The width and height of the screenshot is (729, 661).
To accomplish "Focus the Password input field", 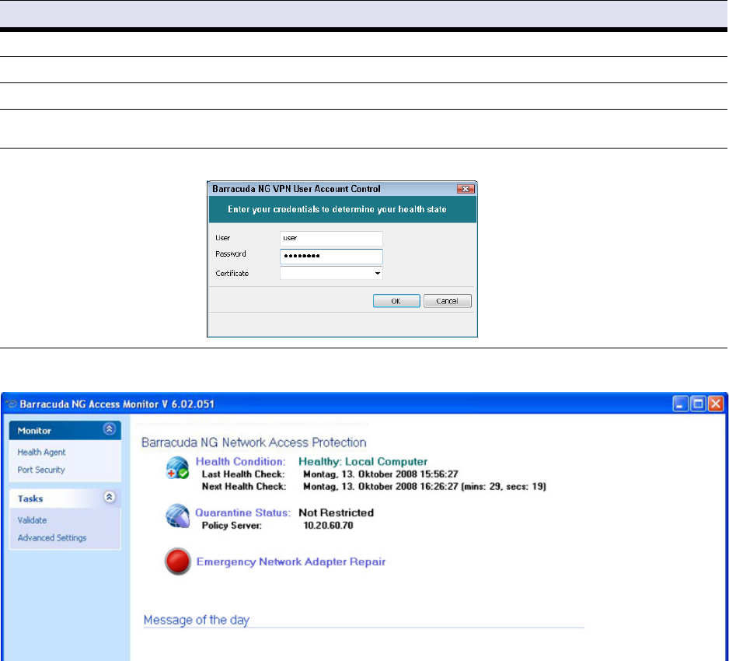I will 332,257.
